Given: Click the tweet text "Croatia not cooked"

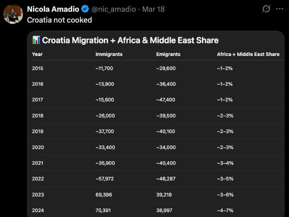Looking at the screenshot, I should (x=59, y=20).
